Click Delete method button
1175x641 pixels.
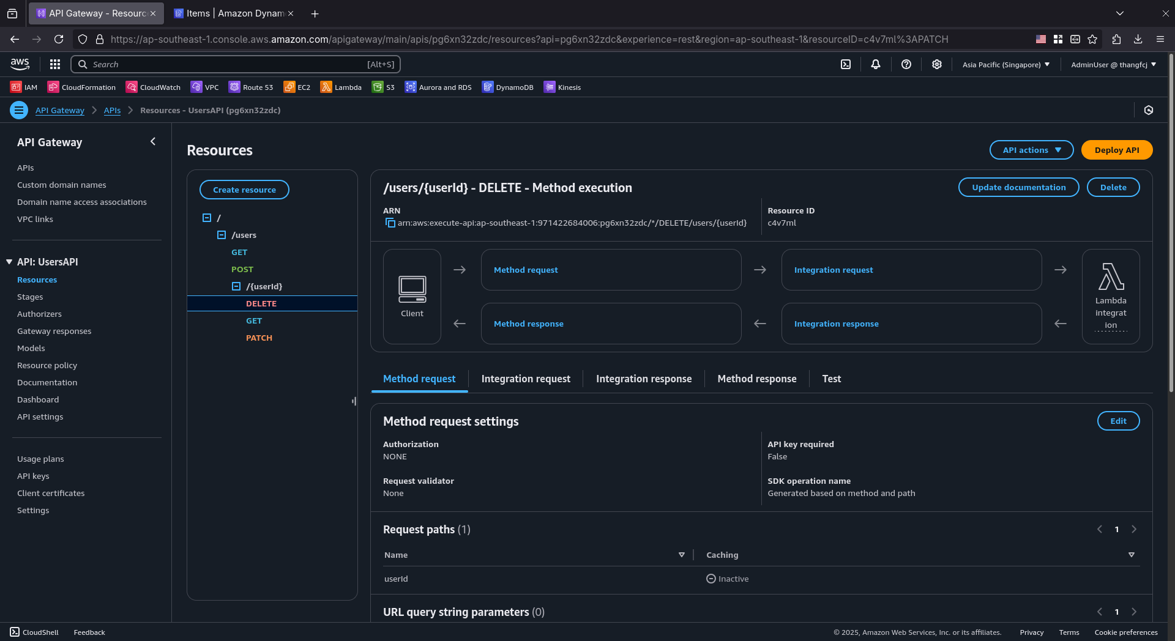pos(1113,187)
